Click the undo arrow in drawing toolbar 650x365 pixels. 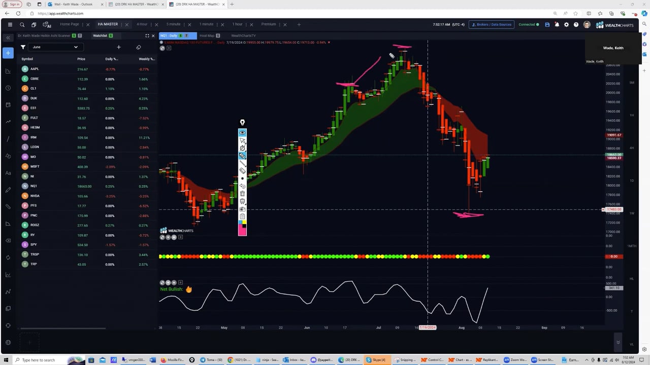click(x=242, y=186)
